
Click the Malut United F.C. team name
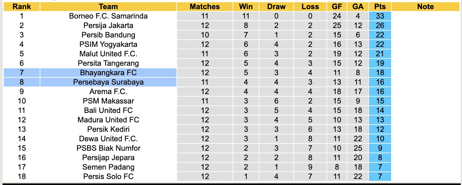point(108,54)
